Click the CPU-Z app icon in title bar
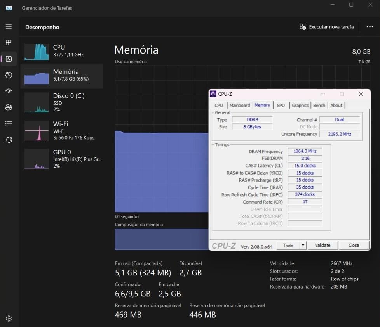The image size is (380, 327). pyautogui.click(x=213, y=94)
